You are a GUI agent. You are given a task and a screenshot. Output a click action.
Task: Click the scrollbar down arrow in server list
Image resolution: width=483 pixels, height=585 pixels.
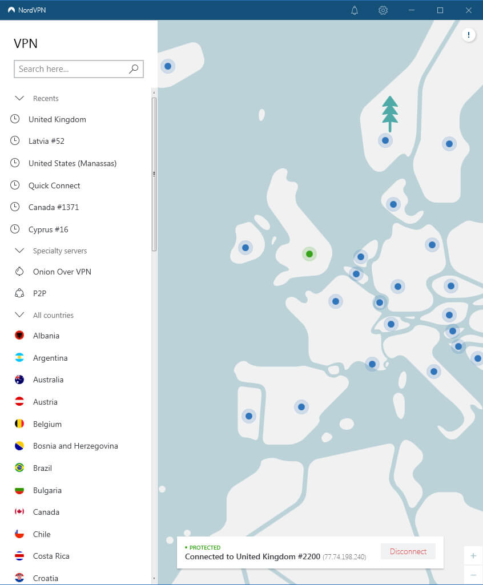[154, 579]
